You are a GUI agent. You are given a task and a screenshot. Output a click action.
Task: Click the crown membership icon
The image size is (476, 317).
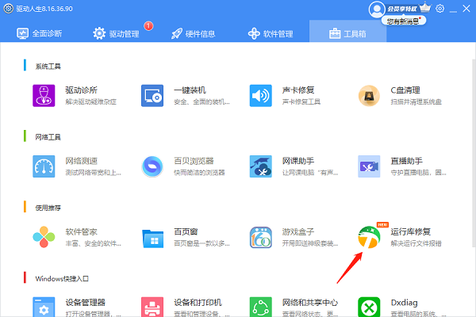click(425, 7)
